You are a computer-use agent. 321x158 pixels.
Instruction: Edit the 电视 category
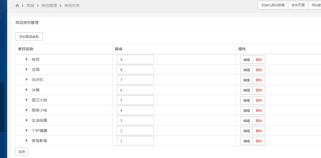(247, 60)
